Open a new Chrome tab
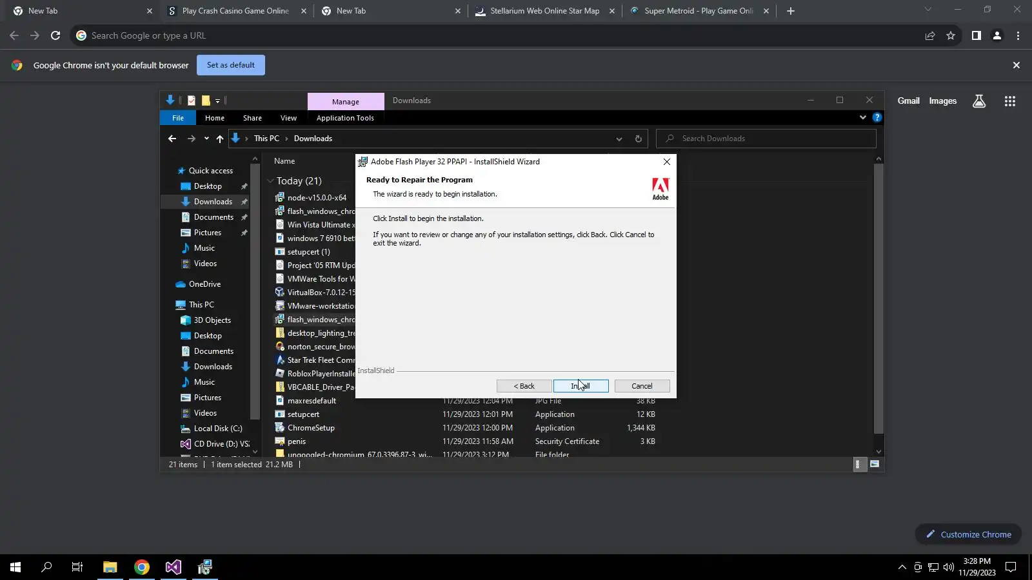Viewport: 1032px width, 580px height. (x=791, y=11)
